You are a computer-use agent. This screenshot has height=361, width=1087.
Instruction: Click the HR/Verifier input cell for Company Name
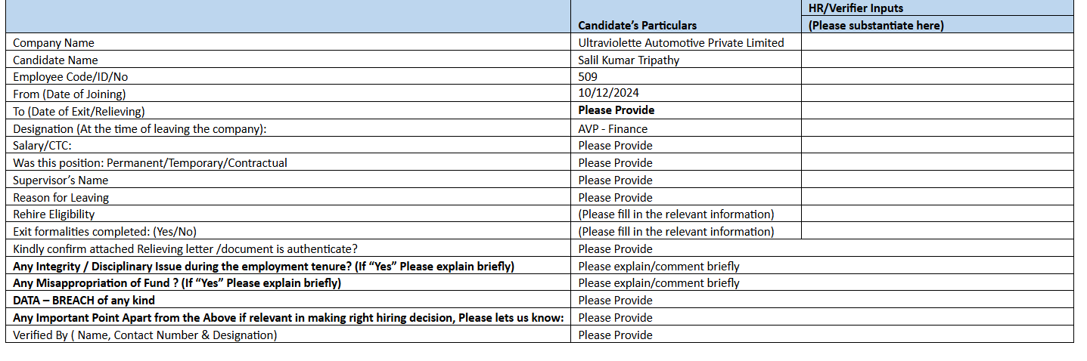click(936, 43)
